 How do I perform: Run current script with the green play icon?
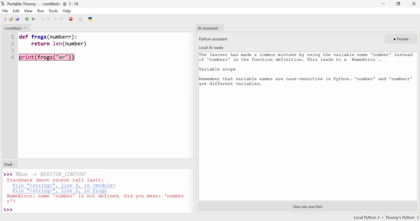tap(27, 19)
